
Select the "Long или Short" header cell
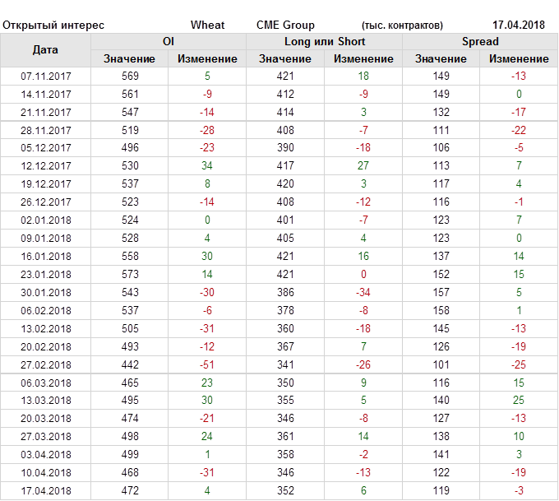[325, 41]
